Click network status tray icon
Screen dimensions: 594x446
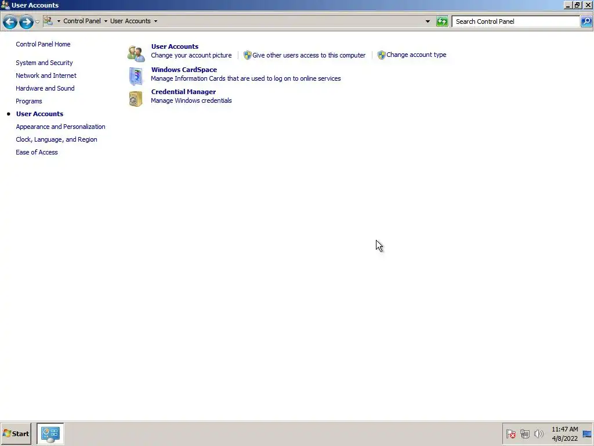coord(524,434)
